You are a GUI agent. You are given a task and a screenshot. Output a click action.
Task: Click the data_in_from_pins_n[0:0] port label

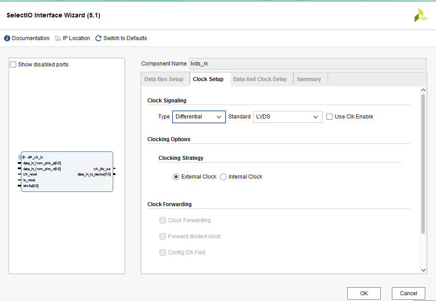pos(42,169)
